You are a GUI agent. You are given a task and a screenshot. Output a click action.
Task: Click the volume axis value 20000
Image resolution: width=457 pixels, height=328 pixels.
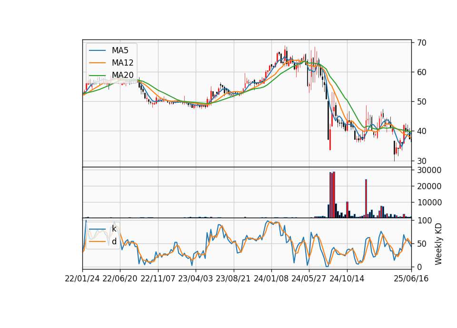click(x=429, y=186)
